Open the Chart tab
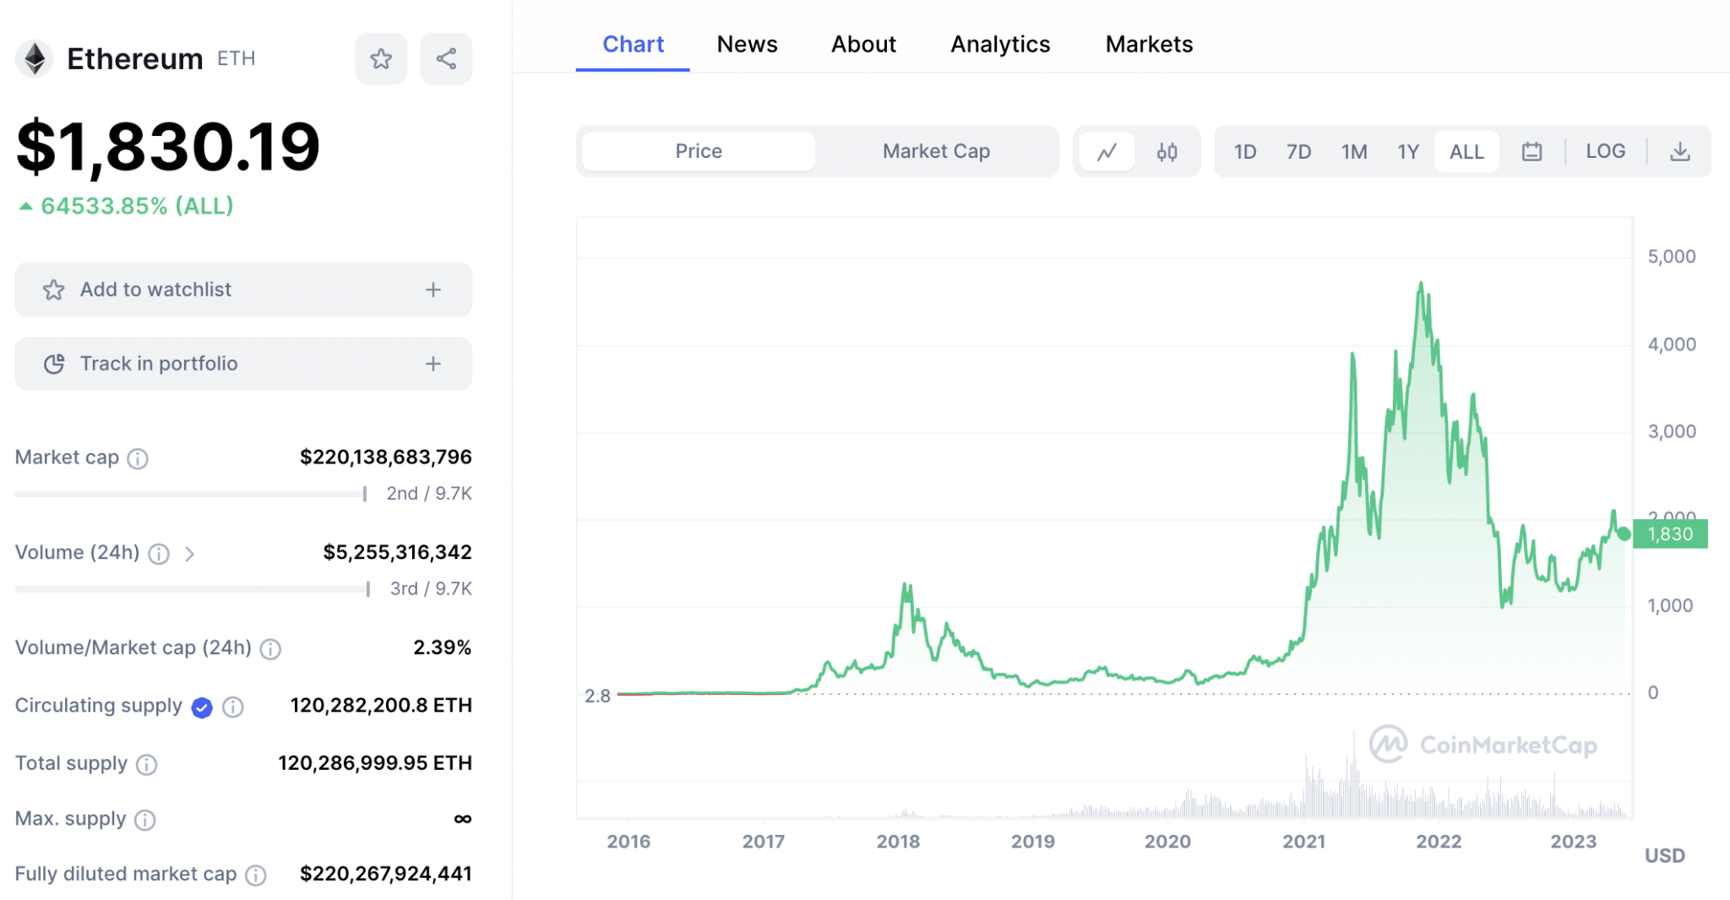This screenshot has height=900, width=1730. [633, 44]
